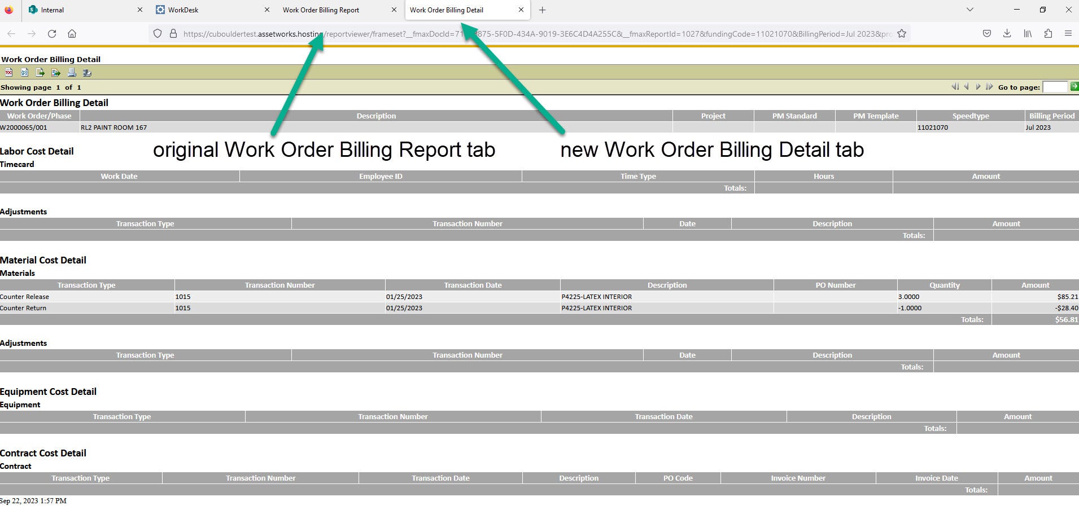Switch to the original Work Order Billing Report tab

(322, 10)
